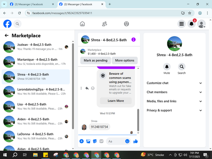Open the Chrome profile icon

[x=200, y=13]
